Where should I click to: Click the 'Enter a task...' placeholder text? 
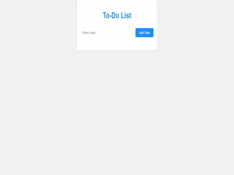pyautogui.click(x=90, y=33)
